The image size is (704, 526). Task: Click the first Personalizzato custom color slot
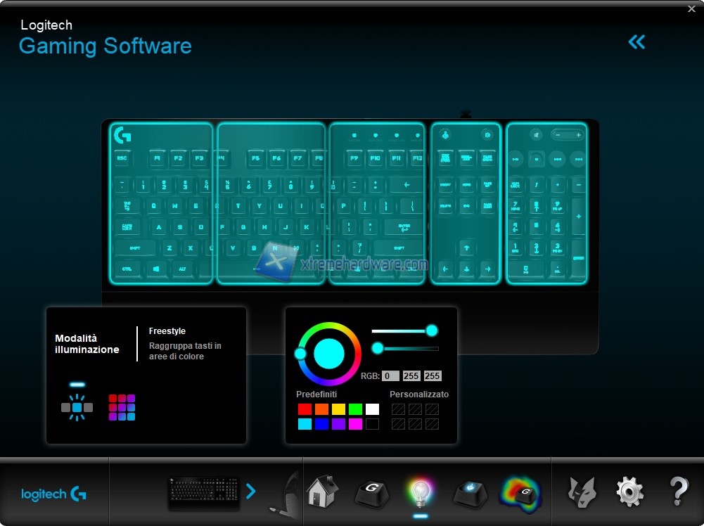tap(398, 409)
